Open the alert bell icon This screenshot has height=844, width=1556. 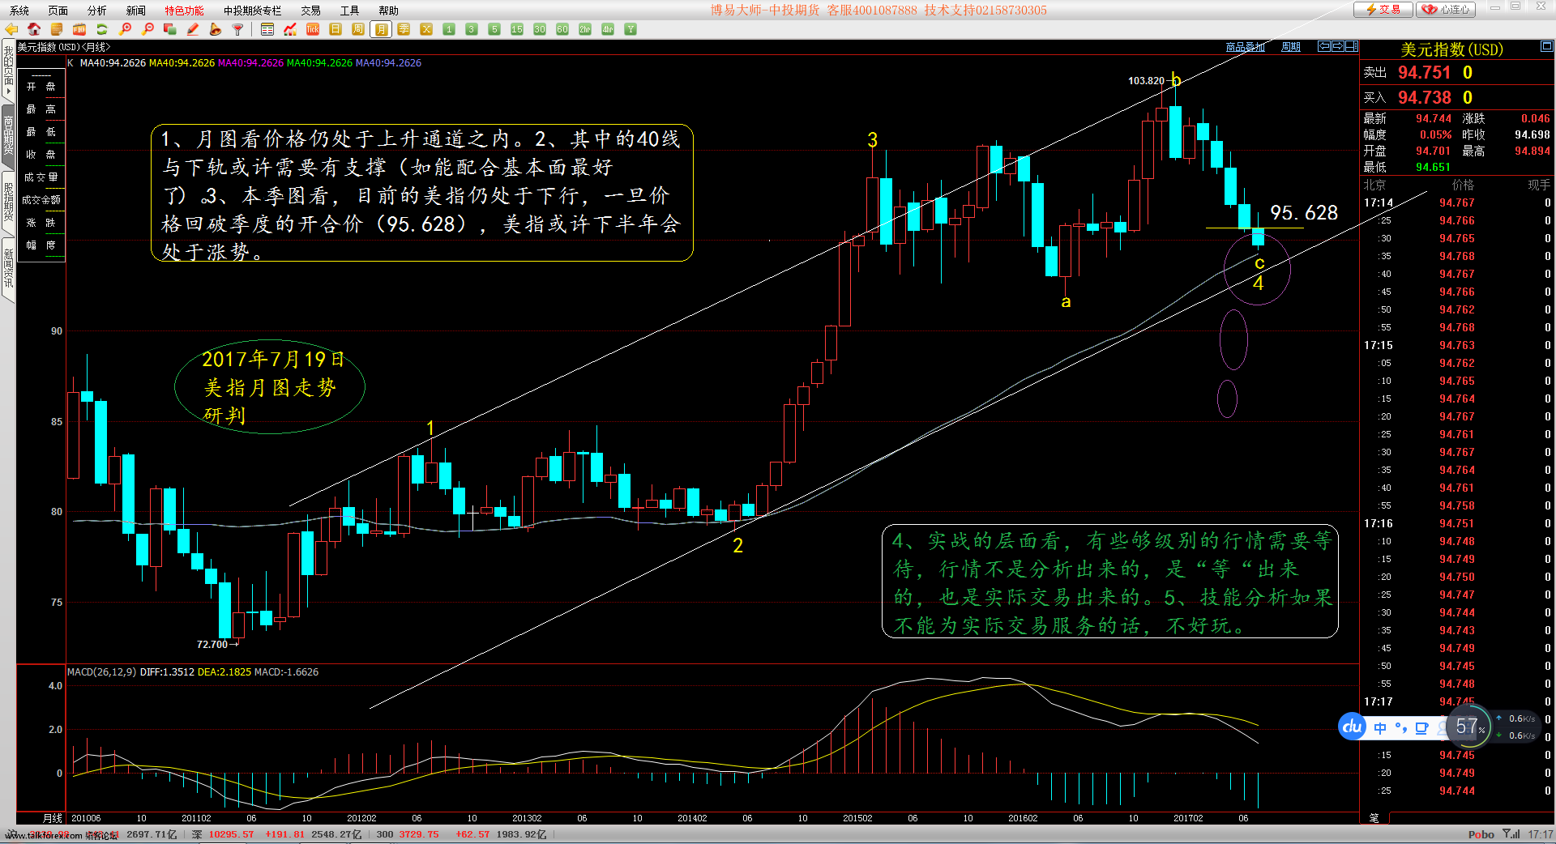point(216,29)
